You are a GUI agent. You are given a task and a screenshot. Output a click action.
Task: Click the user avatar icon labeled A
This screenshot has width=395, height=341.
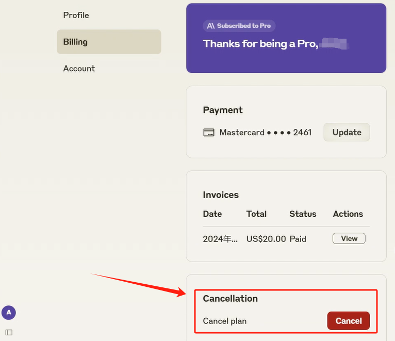[x=9, y=312]
